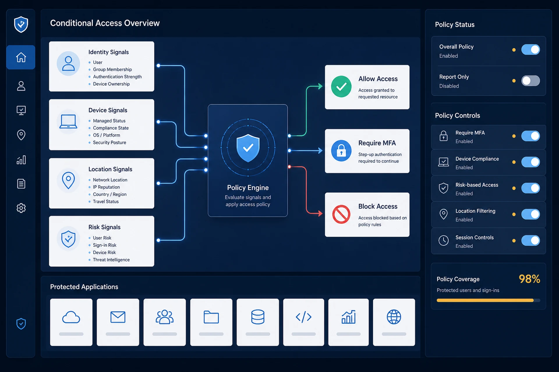Image resolution: width=559 pixels, height=372 pixels.
Task: Click the Security Posture list item
Action: (109, 142)
